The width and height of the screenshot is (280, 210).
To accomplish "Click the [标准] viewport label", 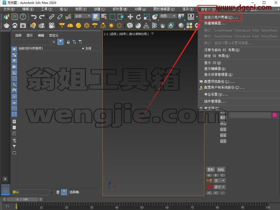I will tap(123, 34).
